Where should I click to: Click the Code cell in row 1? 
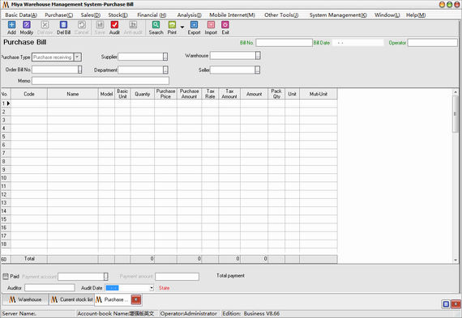29,104
